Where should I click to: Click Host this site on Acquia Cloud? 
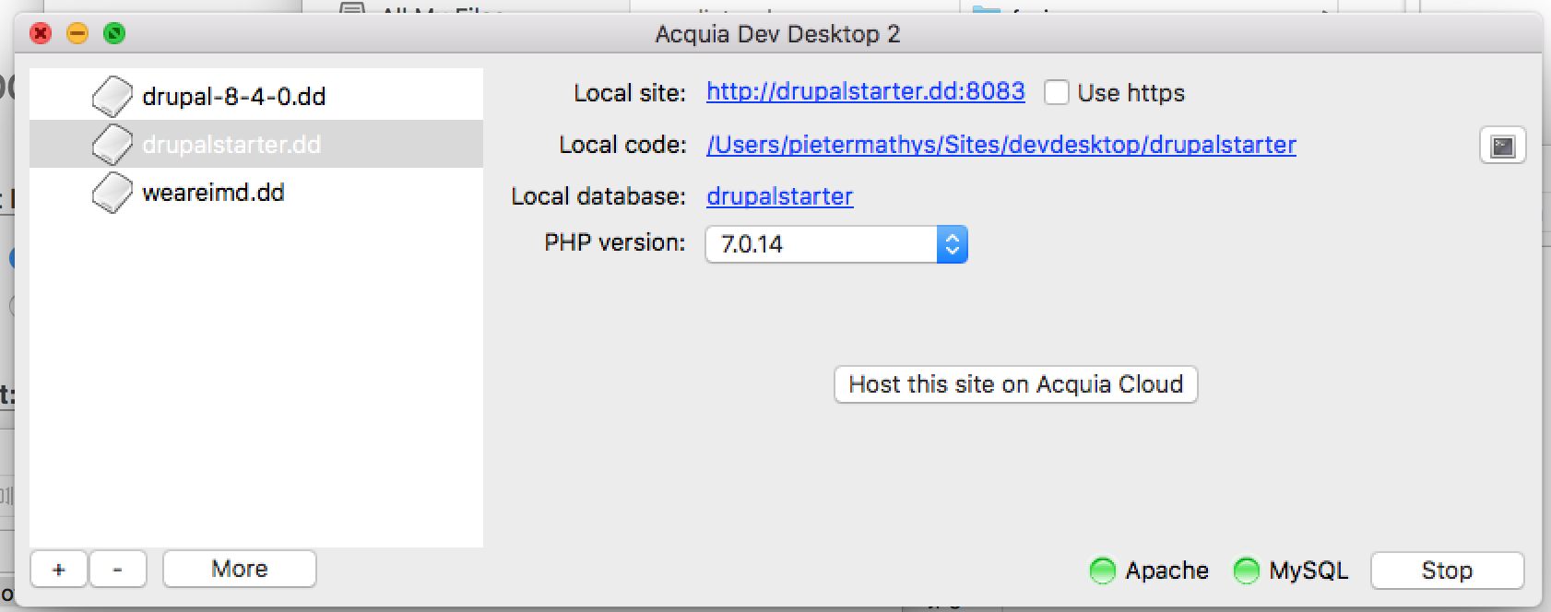coord(1015,384)
